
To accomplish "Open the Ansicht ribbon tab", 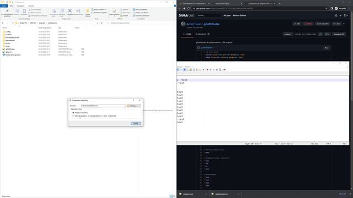I will (31, 6).
